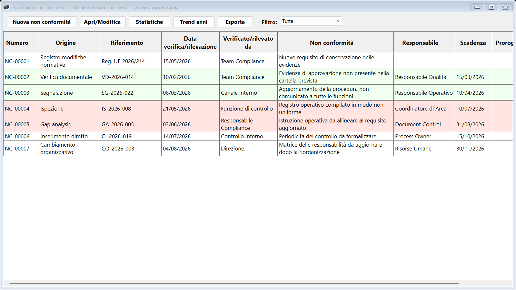
Task: Click 'Process Owner' cell
Action: (x=424, y=136)
